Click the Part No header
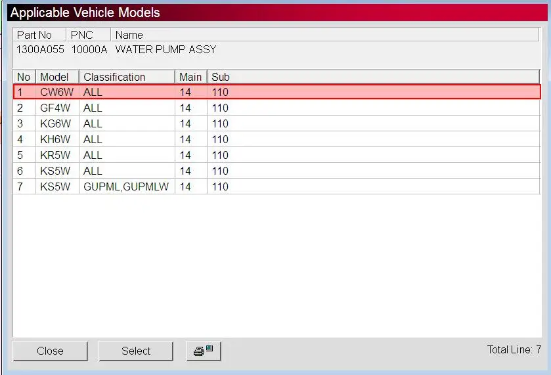 [39, 35]
